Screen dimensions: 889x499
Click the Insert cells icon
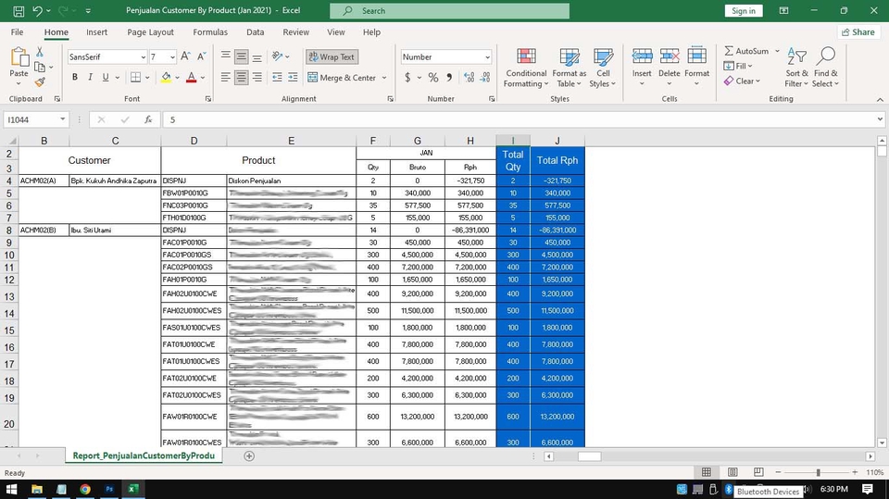642,56
